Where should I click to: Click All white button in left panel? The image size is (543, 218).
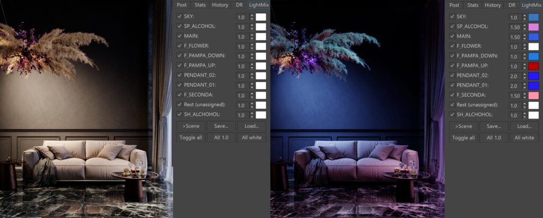(252, 138)
